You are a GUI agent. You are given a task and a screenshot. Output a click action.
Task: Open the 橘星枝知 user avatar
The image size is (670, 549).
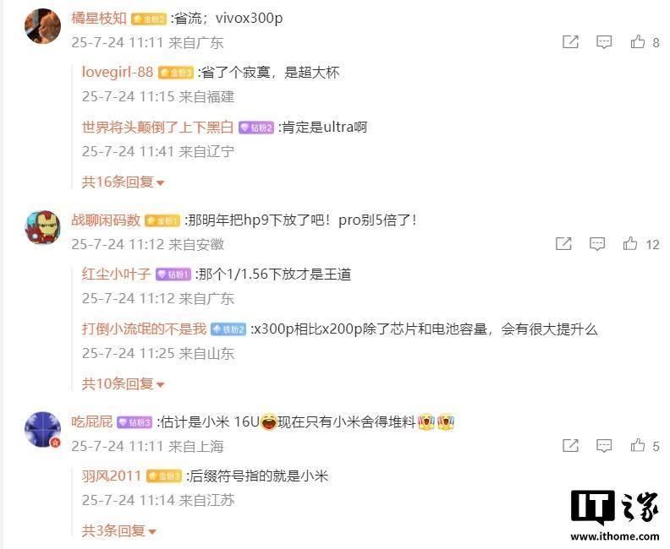(x=42, y=26)
